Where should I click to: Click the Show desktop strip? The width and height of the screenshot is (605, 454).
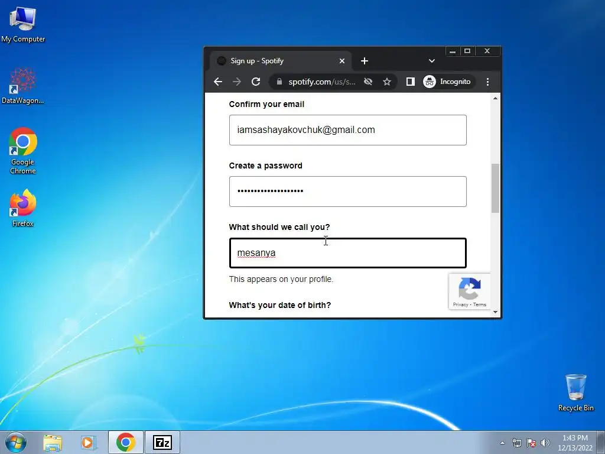pos(601,443)
